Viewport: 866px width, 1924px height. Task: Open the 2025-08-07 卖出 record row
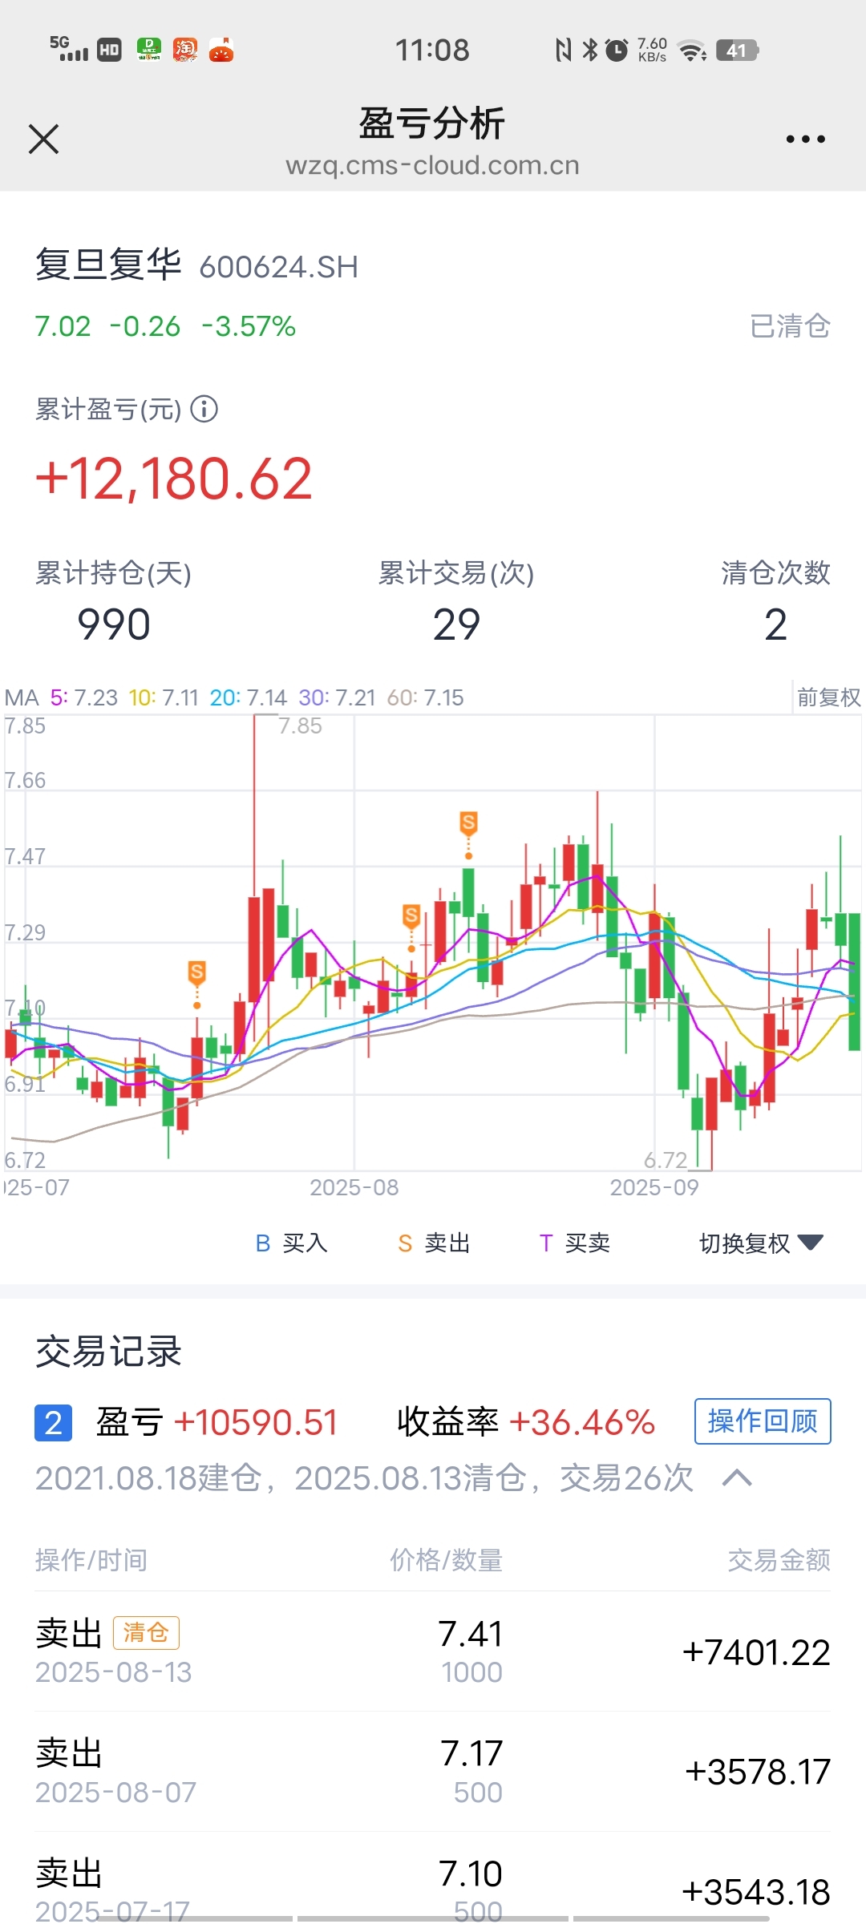[x=433, y=1772]
